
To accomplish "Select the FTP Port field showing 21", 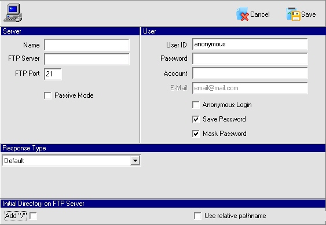I will tap(53, 74).
